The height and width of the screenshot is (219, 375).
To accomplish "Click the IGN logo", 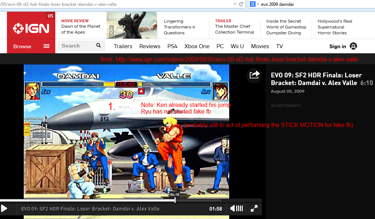I will click(31, 28).
